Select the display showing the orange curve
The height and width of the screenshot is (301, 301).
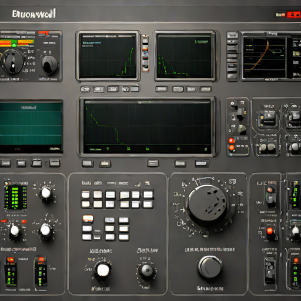[x=264, y=58]
